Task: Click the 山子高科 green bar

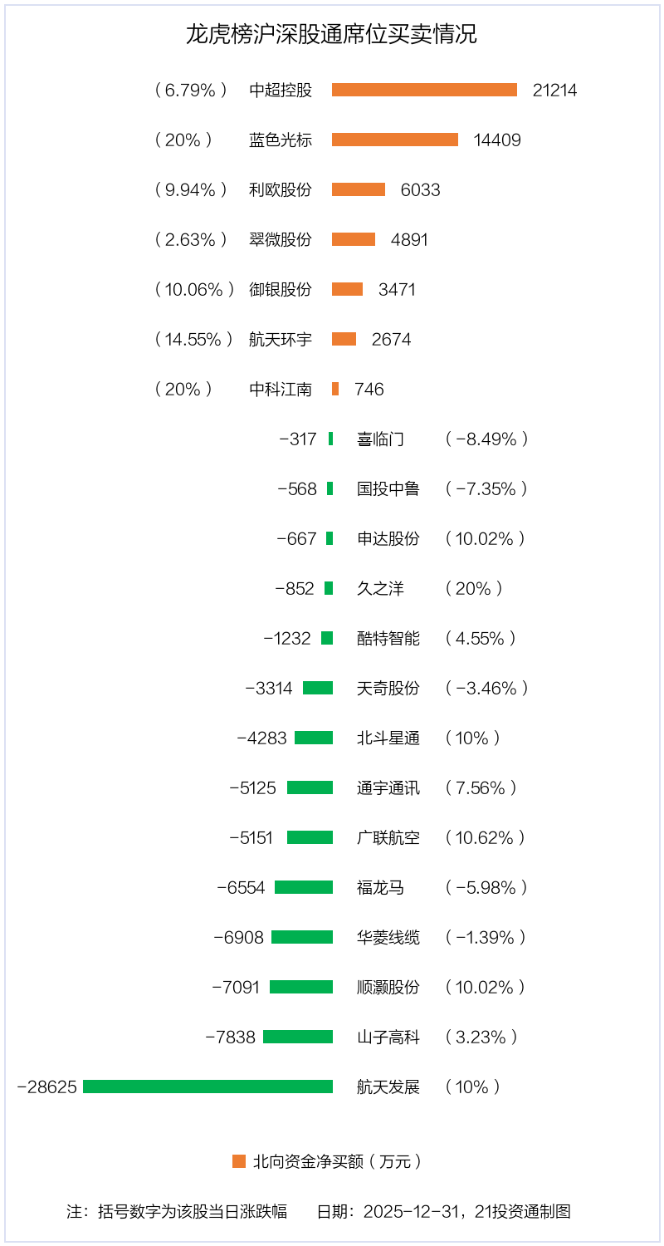Action: (x=298, y=1037)
